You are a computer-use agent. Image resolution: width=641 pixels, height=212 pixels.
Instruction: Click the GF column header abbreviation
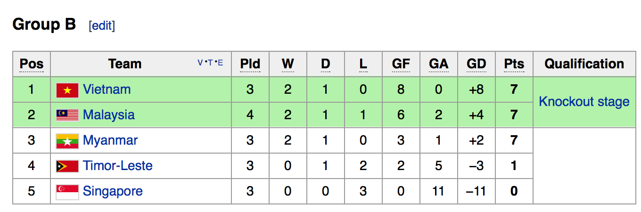pyautogui.click(x=401, y=64)
